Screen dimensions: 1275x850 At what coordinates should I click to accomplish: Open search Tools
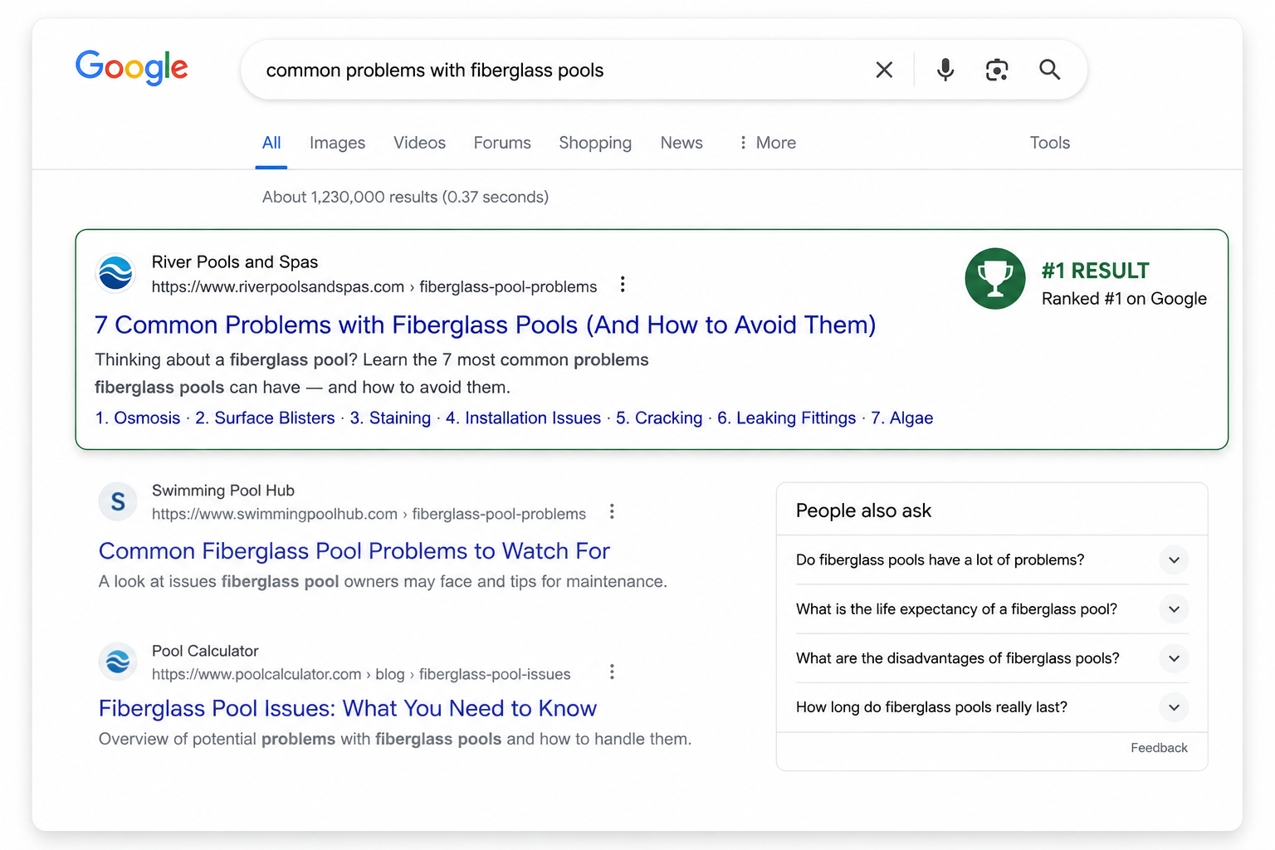[1050, 143]
